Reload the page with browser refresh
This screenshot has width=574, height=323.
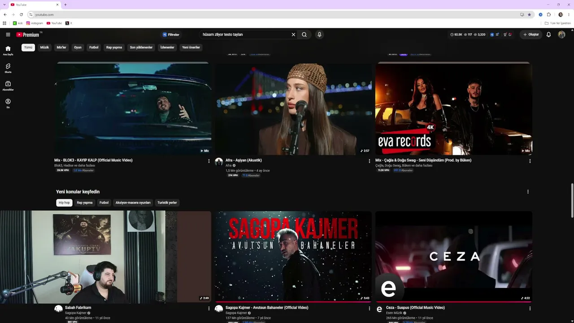point(21,14)
